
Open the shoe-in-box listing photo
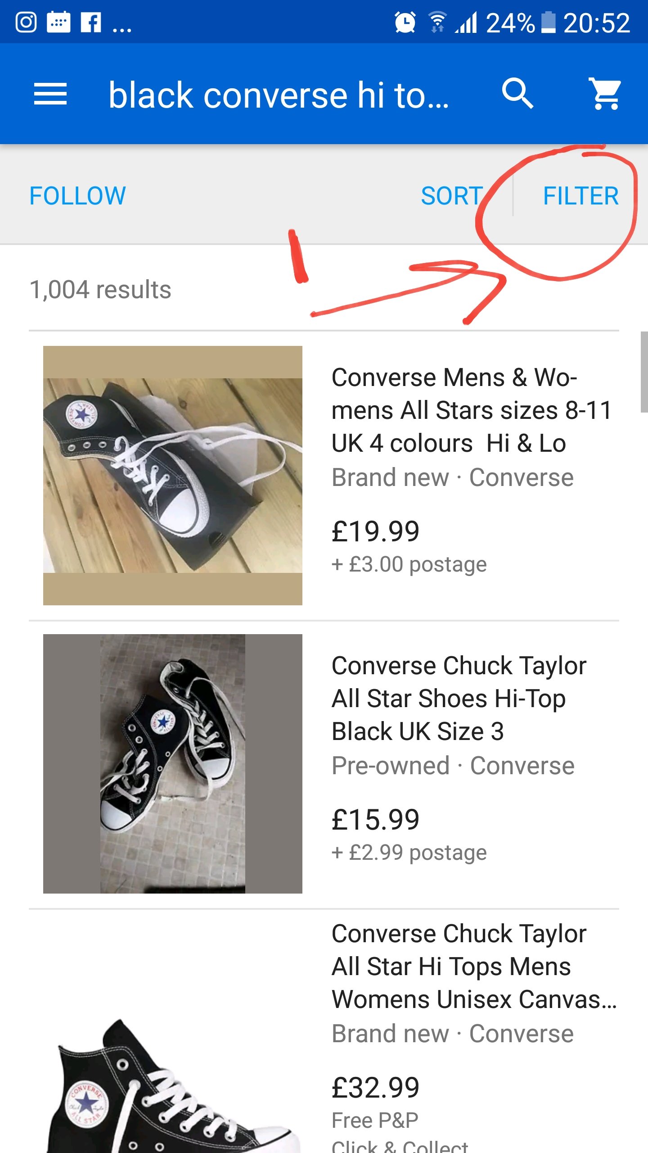173,476
